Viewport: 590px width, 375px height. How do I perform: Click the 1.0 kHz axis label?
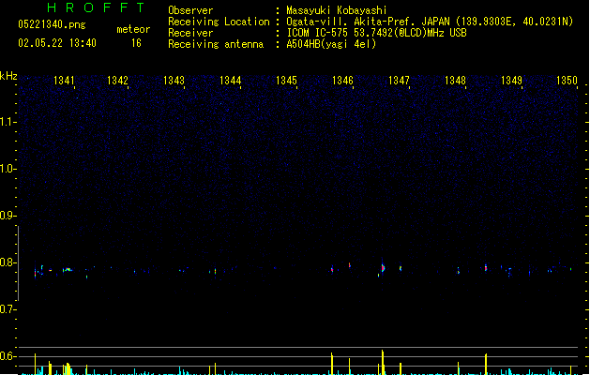click(x=8, y=169)
